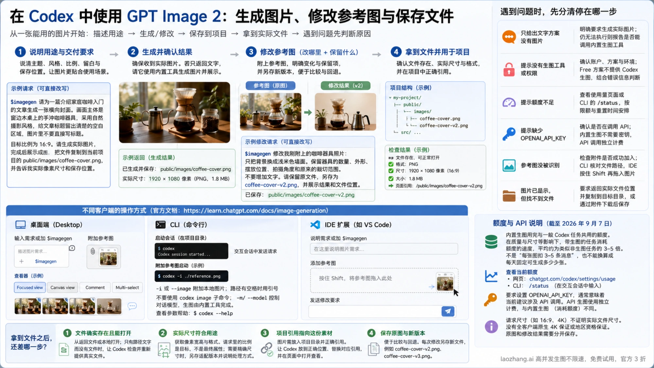This screenshot has height=368, width=654.
Task: Click the beige-wall thumbnail in the viewer row
Action: [109, 306]
